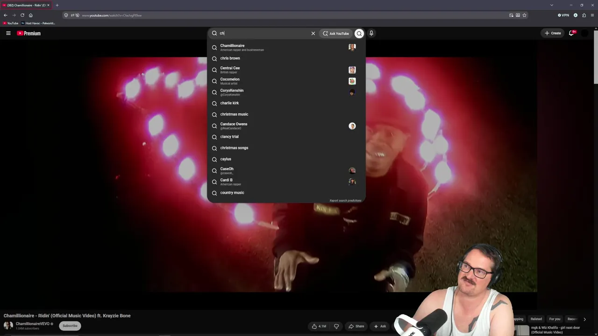Select the For you filter chip
Viewport: 598px width, 336px height.
point(555,319)
